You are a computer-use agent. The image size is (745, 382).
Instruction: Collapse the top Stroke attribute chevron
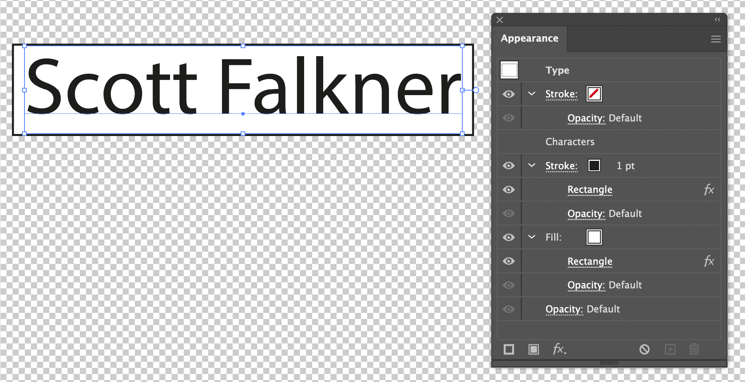tap(531, 94)
